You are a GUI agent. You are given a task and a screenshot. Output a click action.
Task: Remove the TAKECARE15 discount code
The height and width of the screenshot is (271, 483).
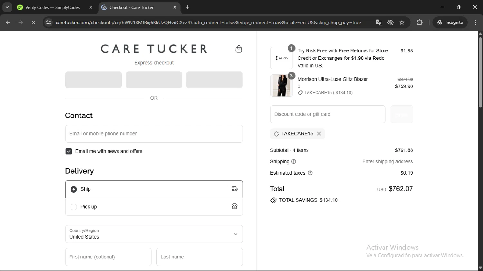point(319,134)
